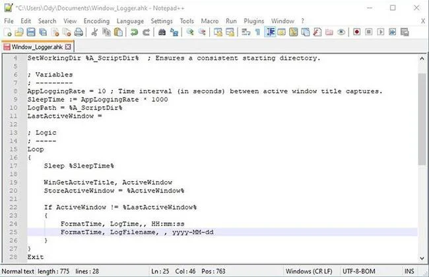Open the Macro menu
This screenshot has height=277, width=429.
[x=210, y=21]
